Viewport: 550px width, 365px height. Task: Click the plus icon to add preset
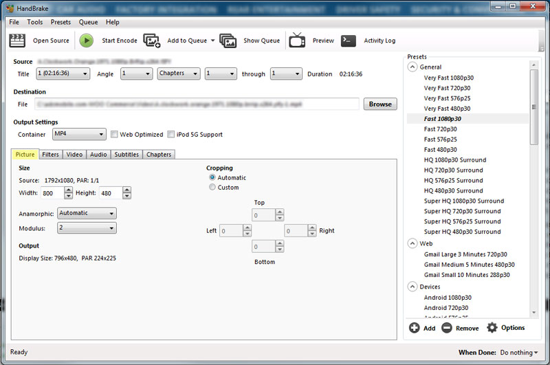tap(415, 328)
